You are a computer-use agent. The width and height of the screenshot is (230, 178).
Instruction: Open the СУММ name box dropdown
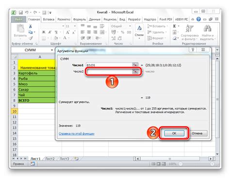(x=52, y=50)
